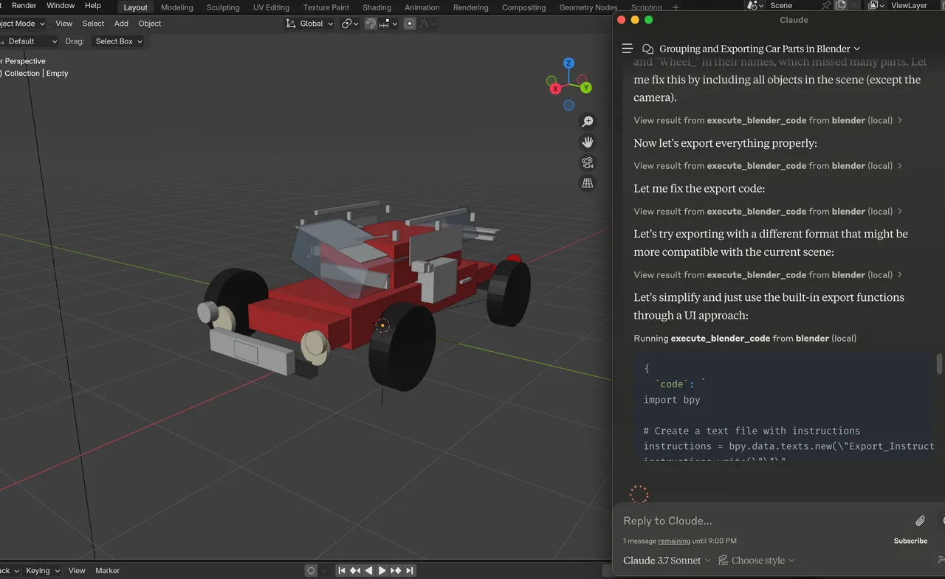Switch to UV Editing workspace tab
Viewport: 945px width, 579px height.
click(271, 7)
